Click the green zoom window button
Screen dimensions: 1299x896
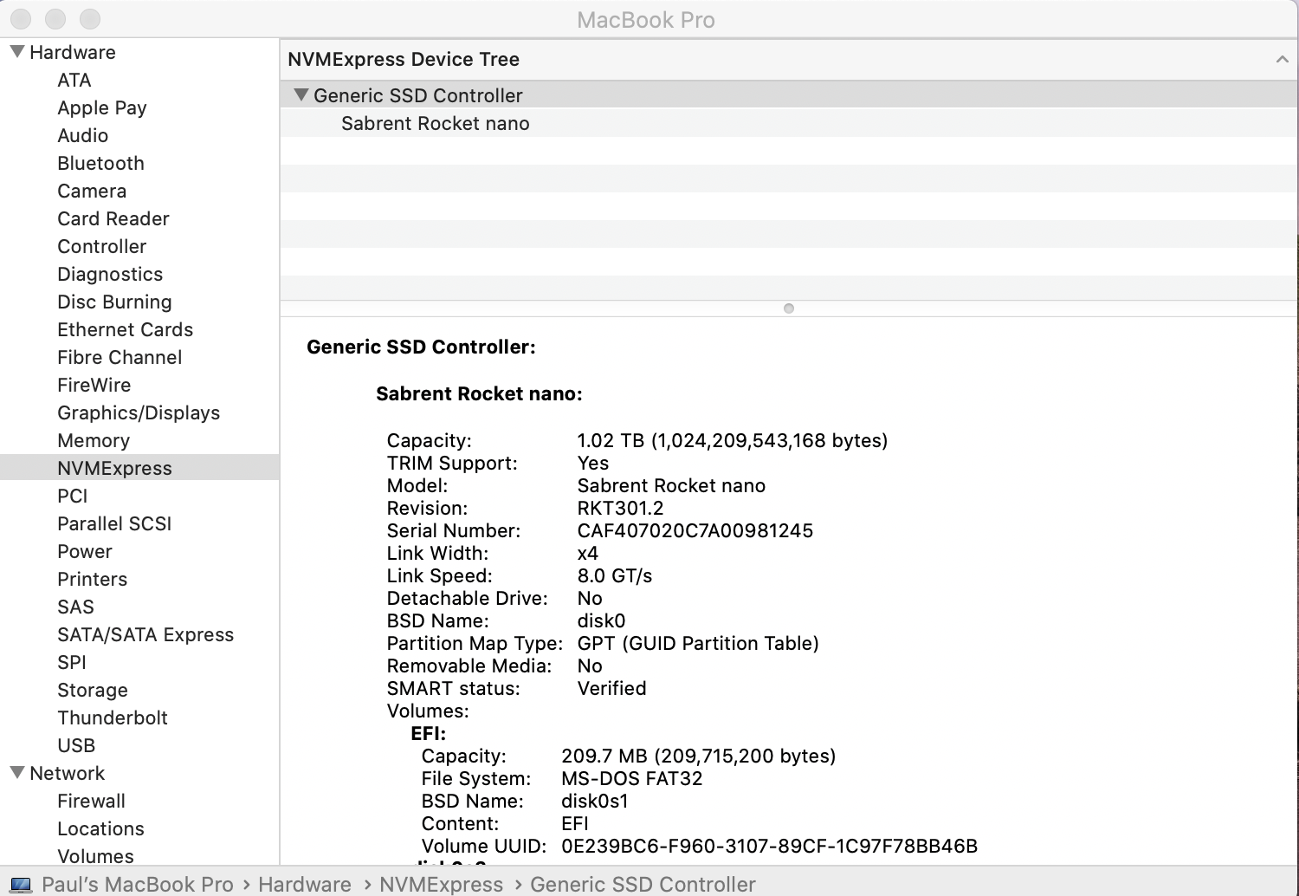[x=89, y=18]
